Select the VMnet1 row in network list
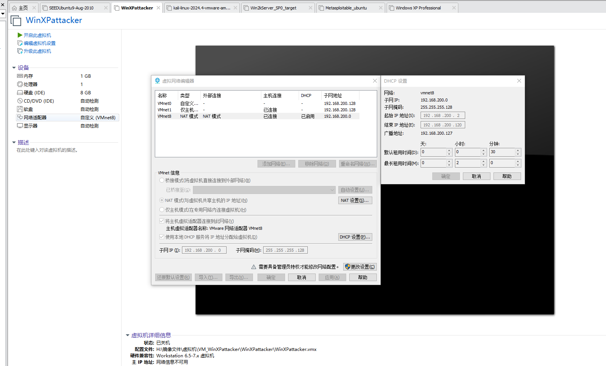Image resolution: width=606 pixels, height=366 pixels. click(x=257, y=110)
